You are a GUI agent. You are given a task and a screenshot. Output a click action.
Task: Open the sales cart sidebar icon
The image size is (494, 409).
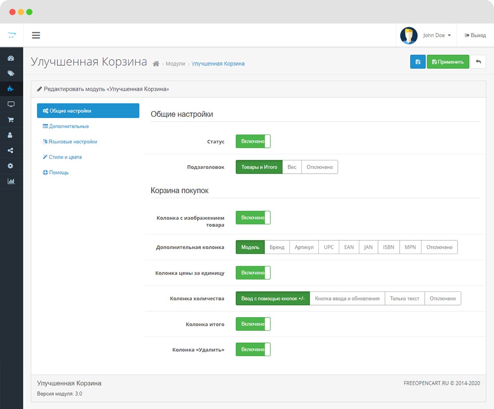point(11,119)
